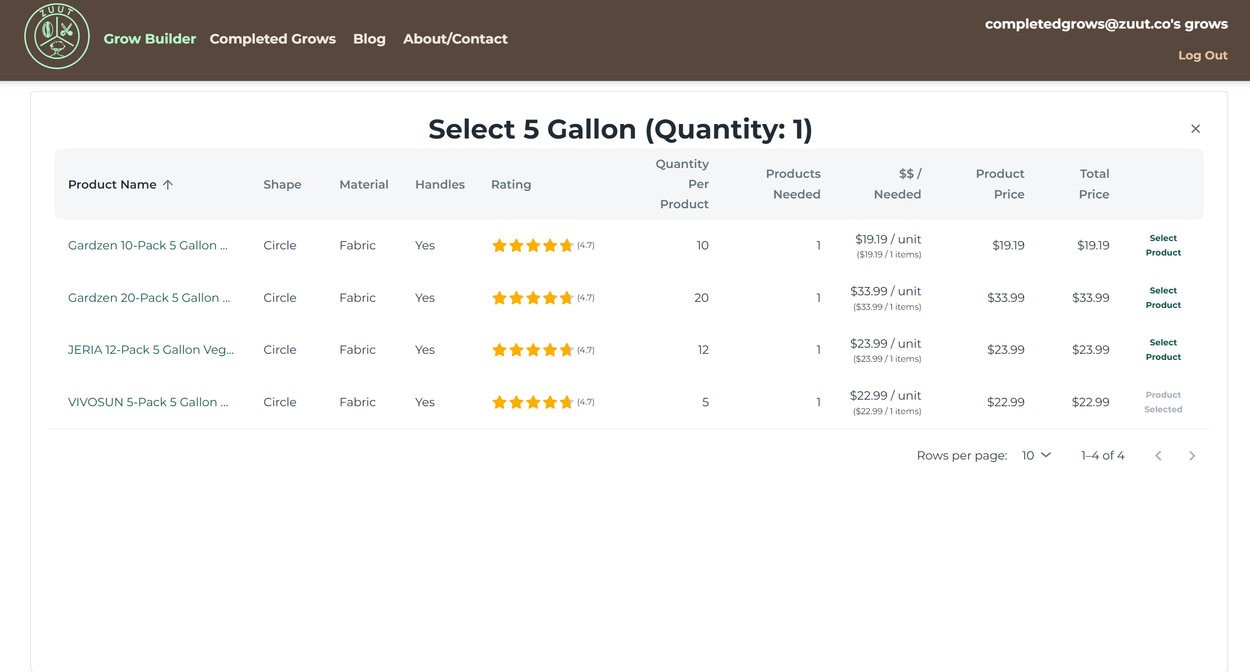Click the ZUUT logo icon
The image size is (1250, 672).
coord(57,37)
